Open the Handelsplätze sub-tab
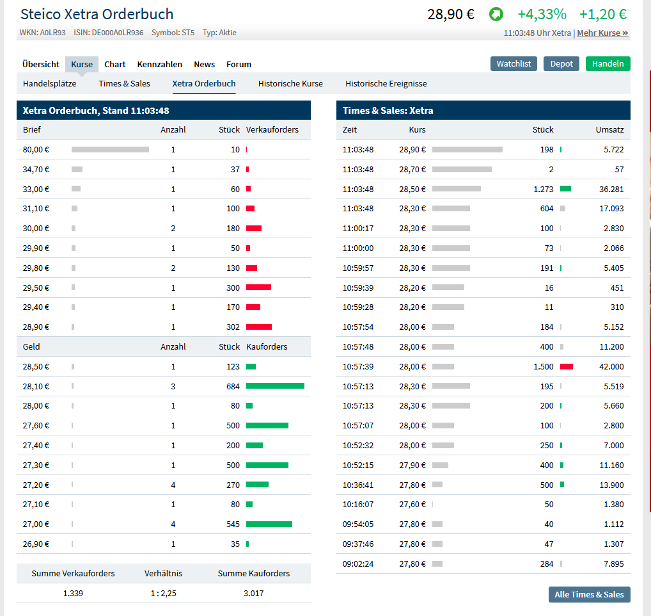Image resolution: width=651 pixels, height=616 pixels. 49,83
